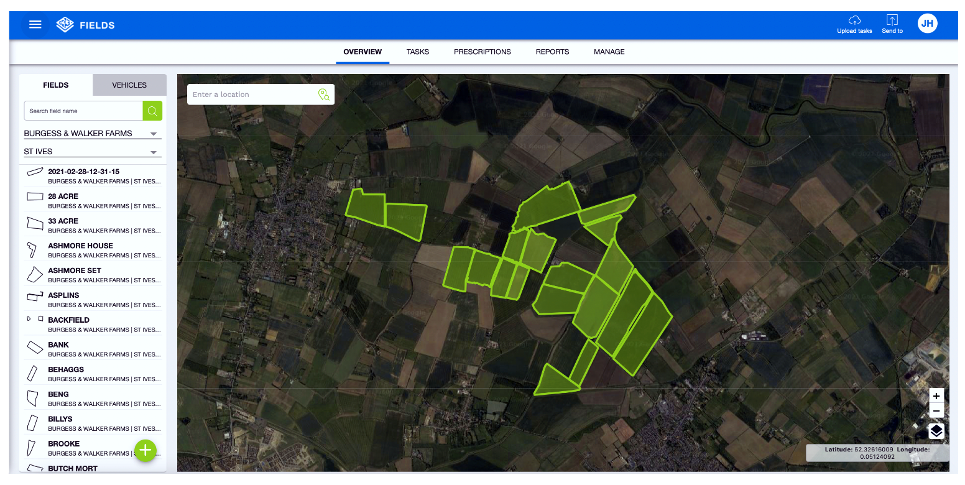This screenshot has width=965, height=485.
Task: Select the BROOKE field name
Action: (x=64, y=444)
